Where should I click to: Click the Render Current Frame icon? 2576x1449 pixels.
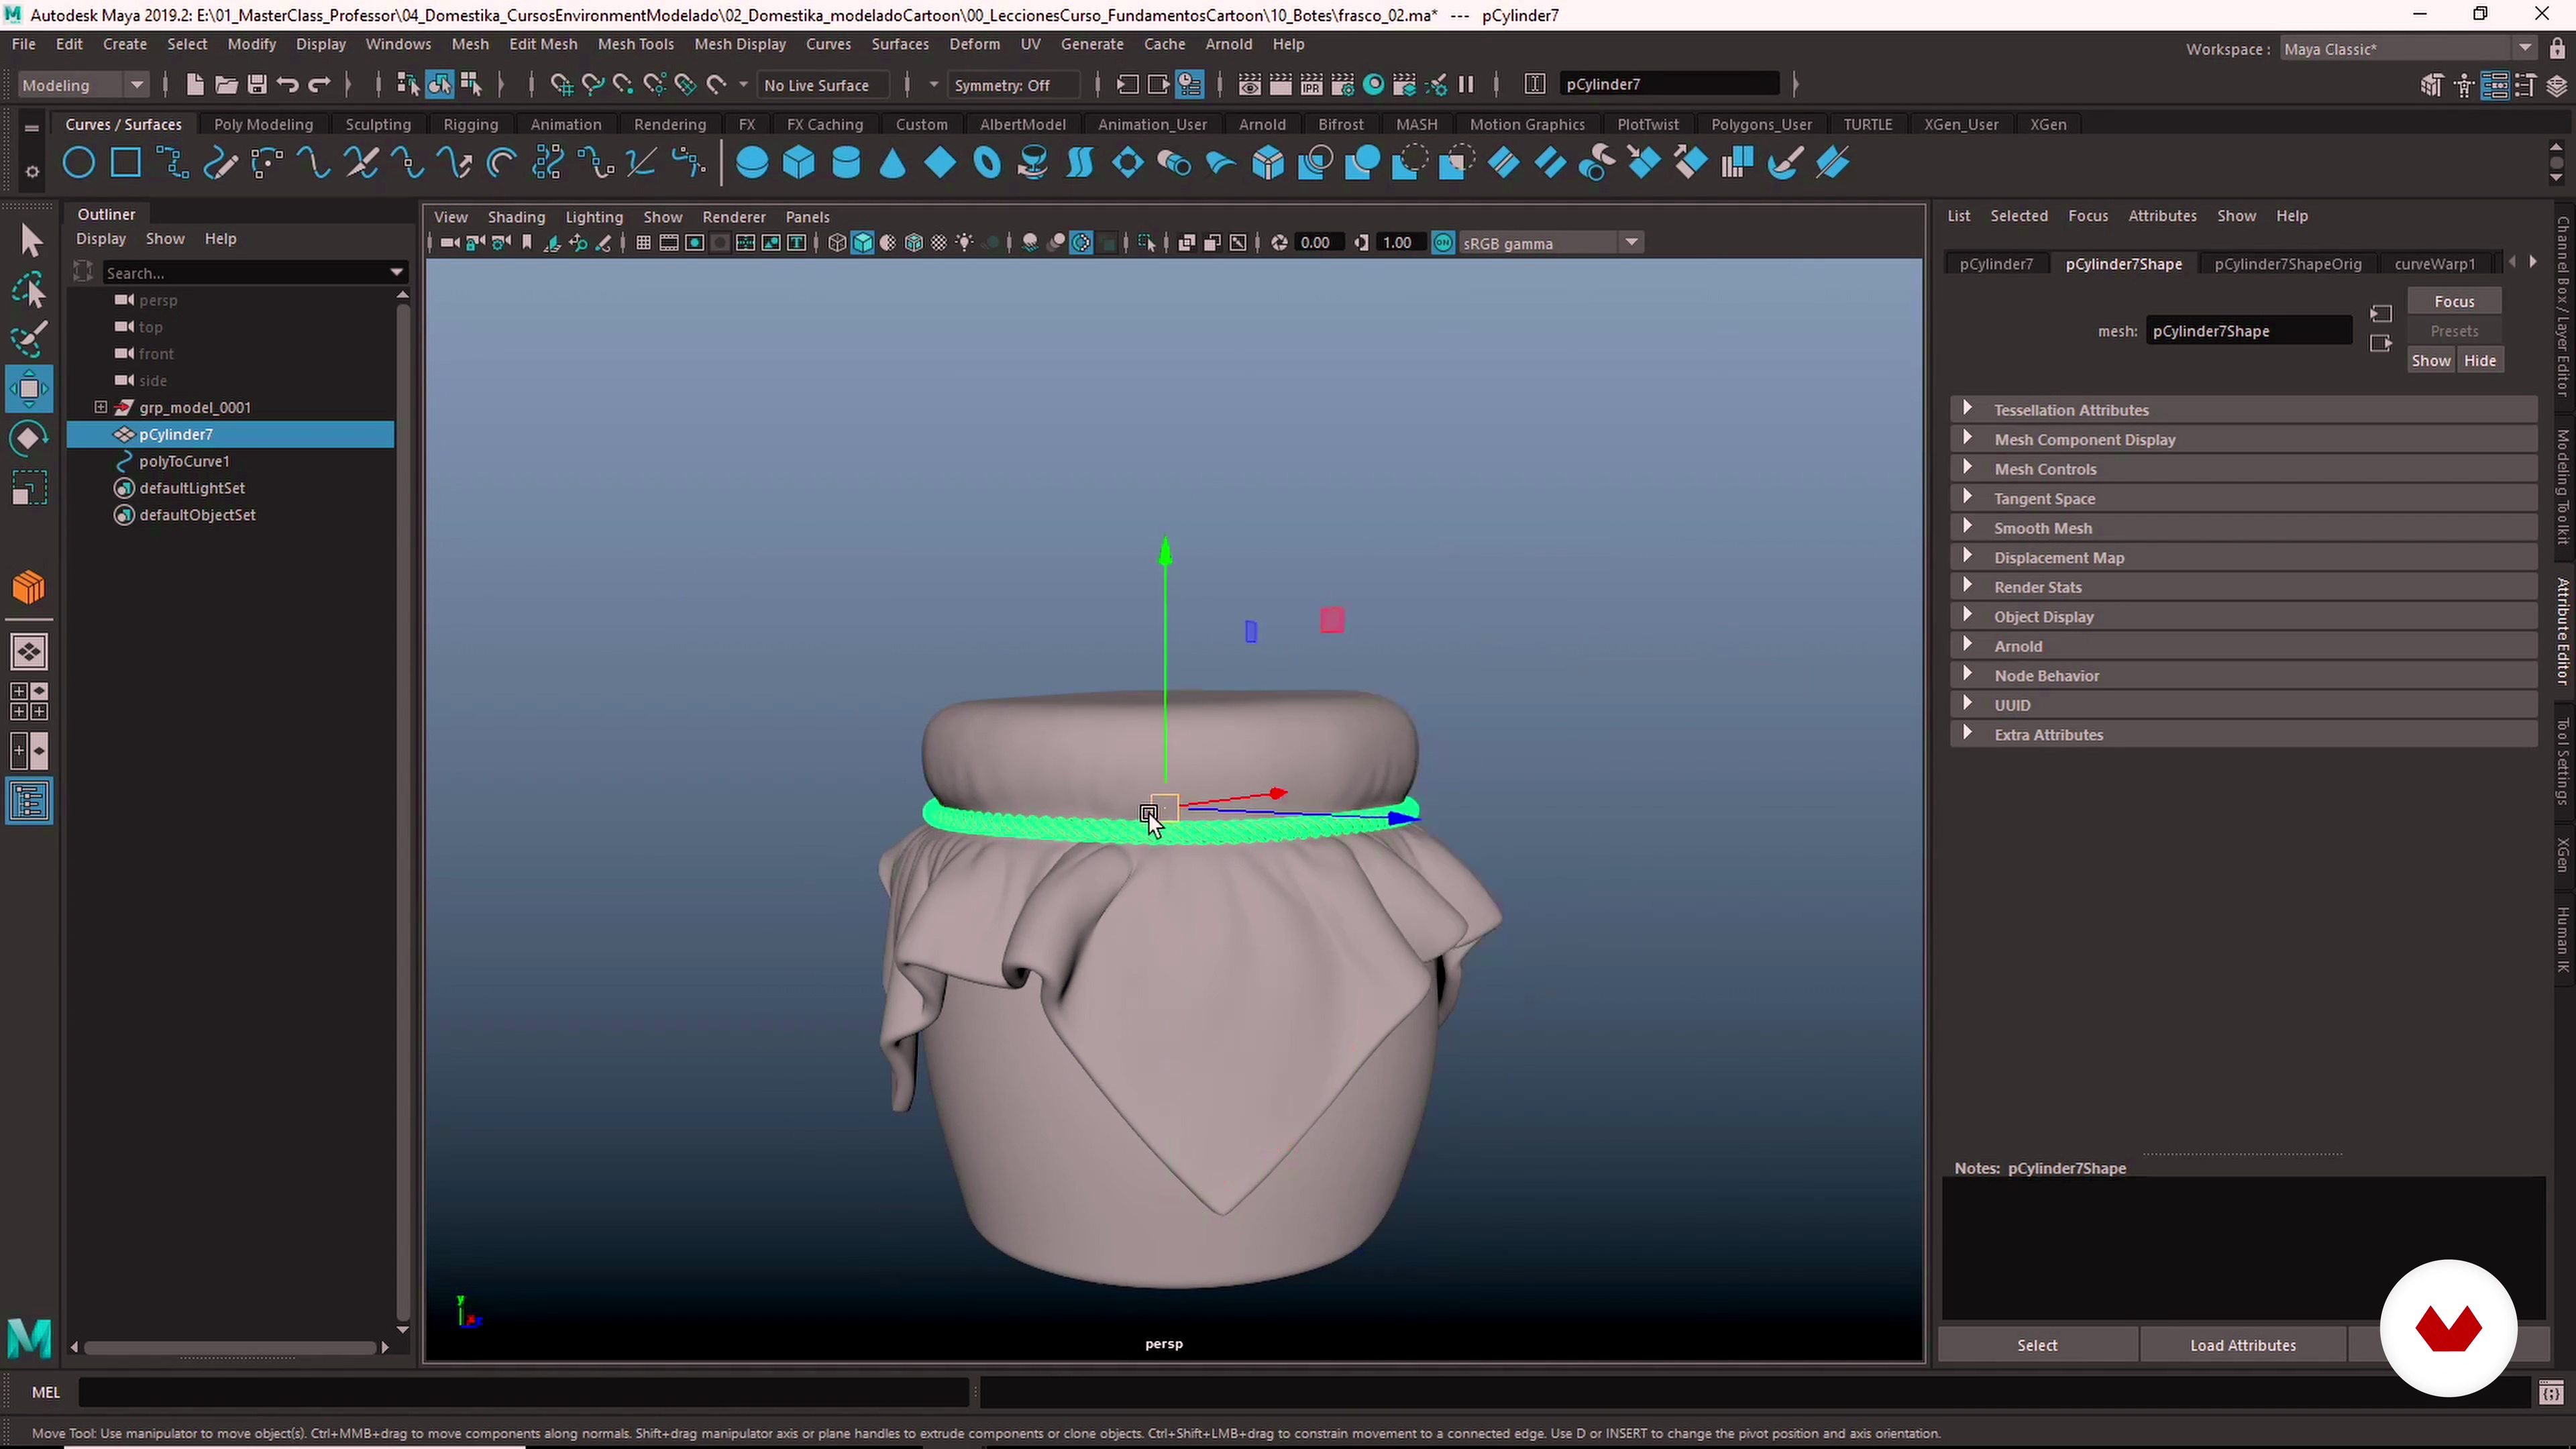pyautogui.click(x=1280, y=85)
